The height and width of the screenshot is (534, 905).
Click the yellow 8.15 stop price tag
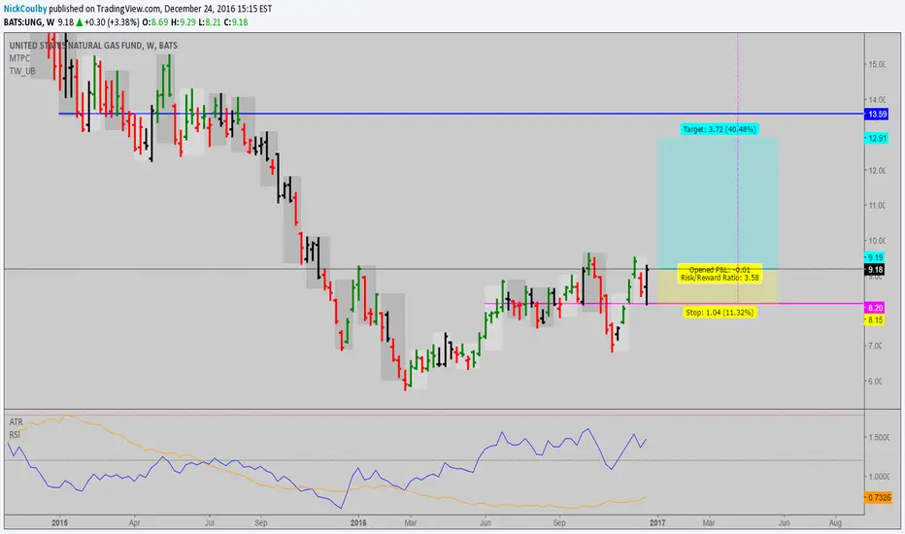point(875,319)
